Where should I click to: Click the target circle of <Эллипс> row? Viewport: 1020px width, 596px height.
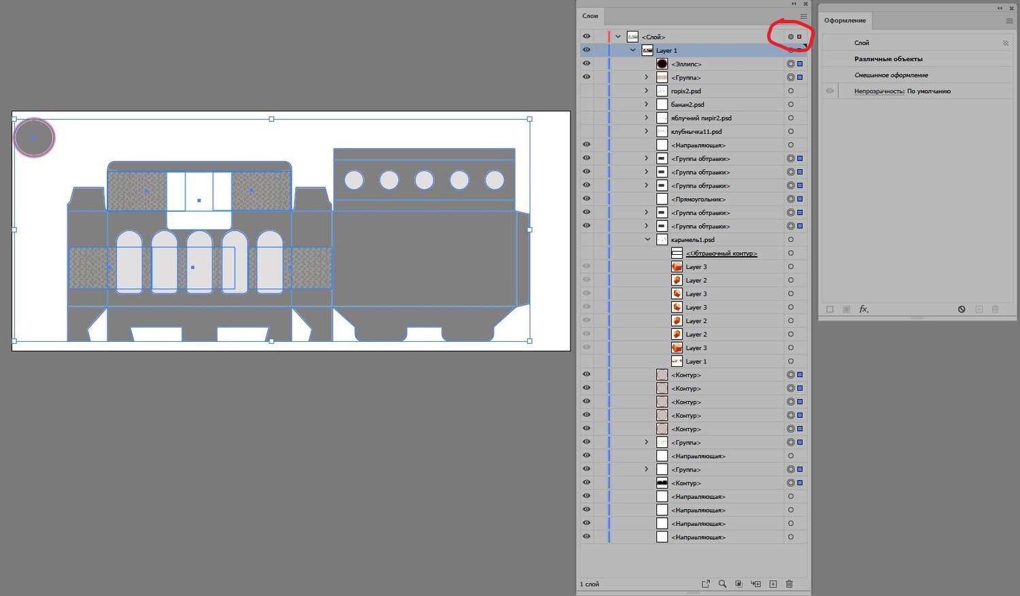(791, 64)
